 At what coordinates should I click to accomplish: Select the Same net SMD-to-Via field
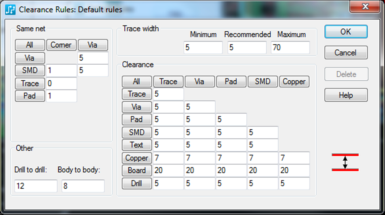[93, 70]
